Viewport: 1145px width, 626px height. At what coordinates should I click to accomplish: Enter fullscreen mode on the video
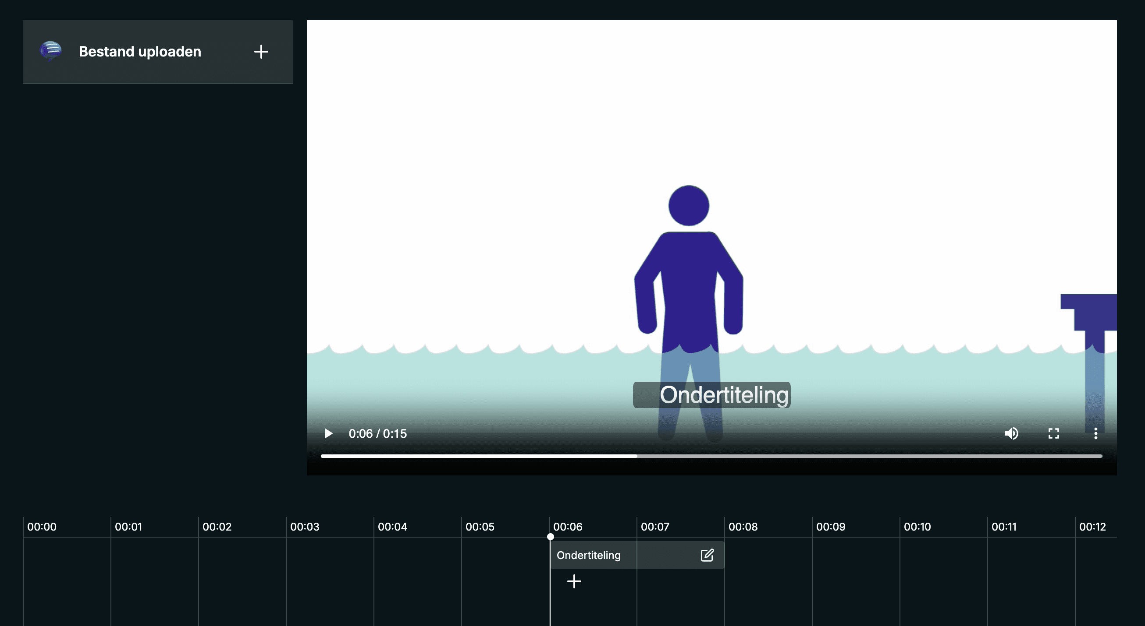(1053, 433)
